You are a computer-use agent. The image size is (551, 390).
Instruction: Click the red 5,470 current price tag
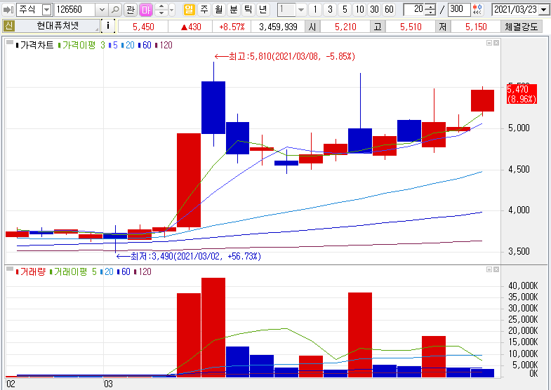click(x=522, y=94)
